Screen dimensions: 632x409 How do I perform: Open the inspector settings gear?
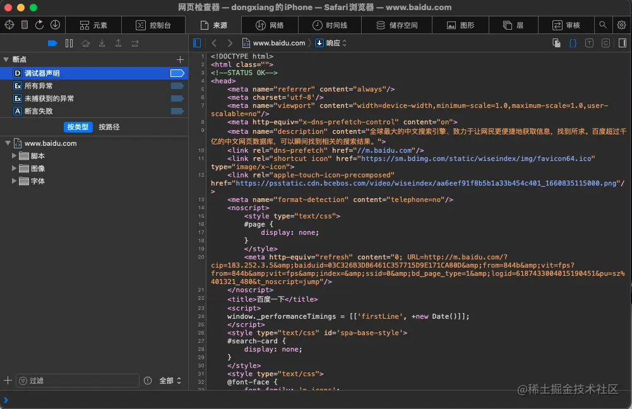(x=621, y=25)
